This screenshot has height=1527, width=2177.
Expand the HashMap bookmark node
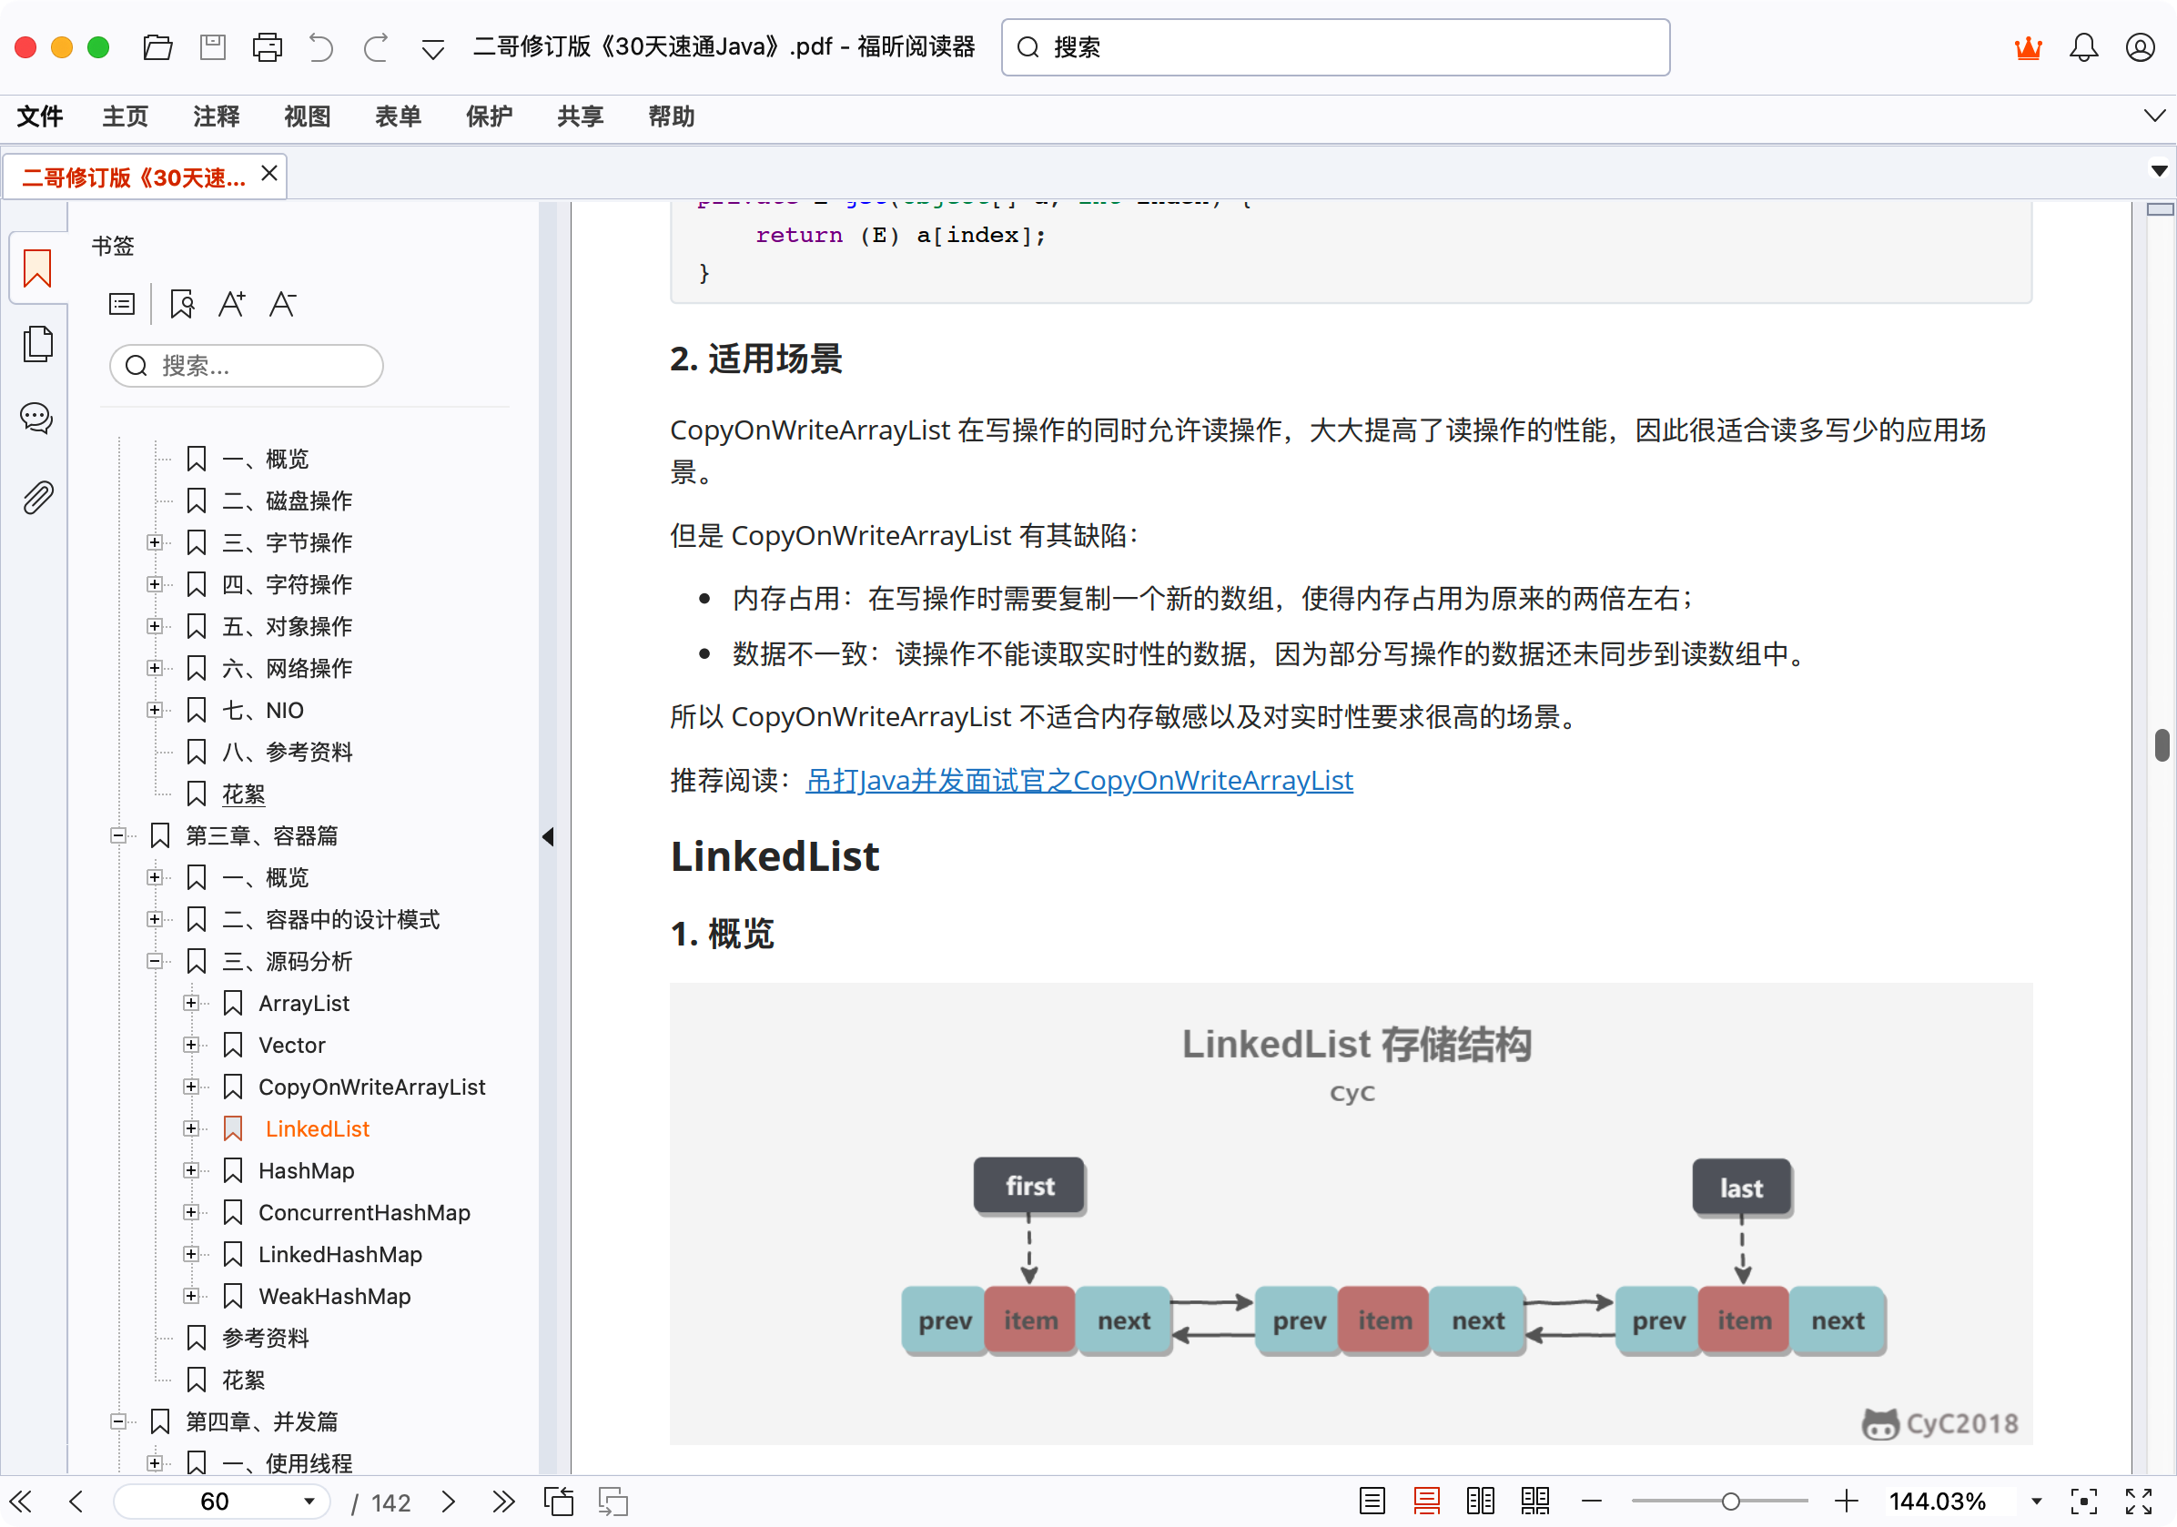[x=190, y=1170]
